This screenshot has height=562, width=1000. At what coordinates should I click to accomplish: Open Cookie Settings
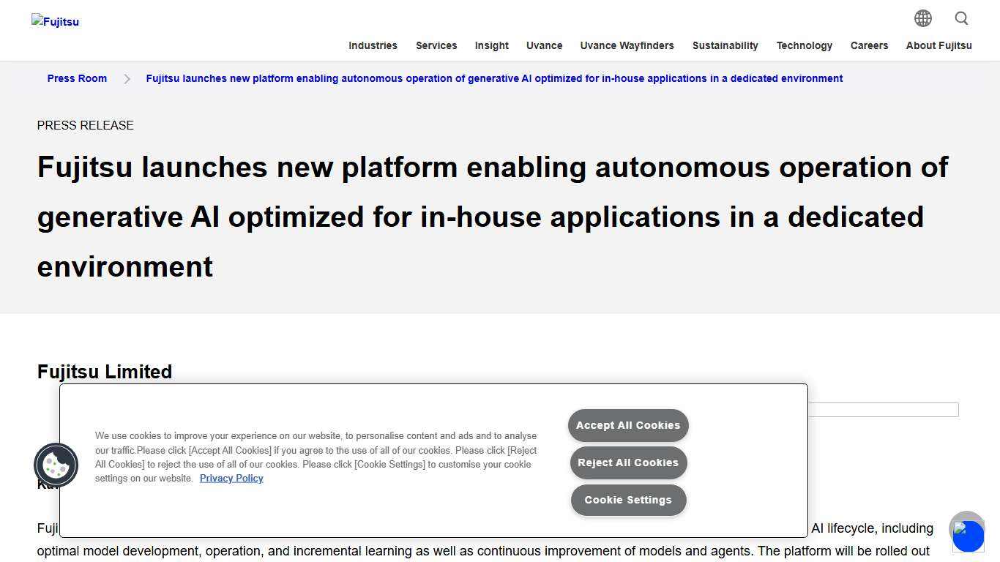tap(627, 500)
